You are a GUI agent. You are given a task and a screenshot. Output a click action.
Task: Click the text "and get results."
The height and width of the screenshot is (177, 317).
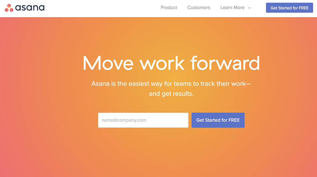pos(171,94)
